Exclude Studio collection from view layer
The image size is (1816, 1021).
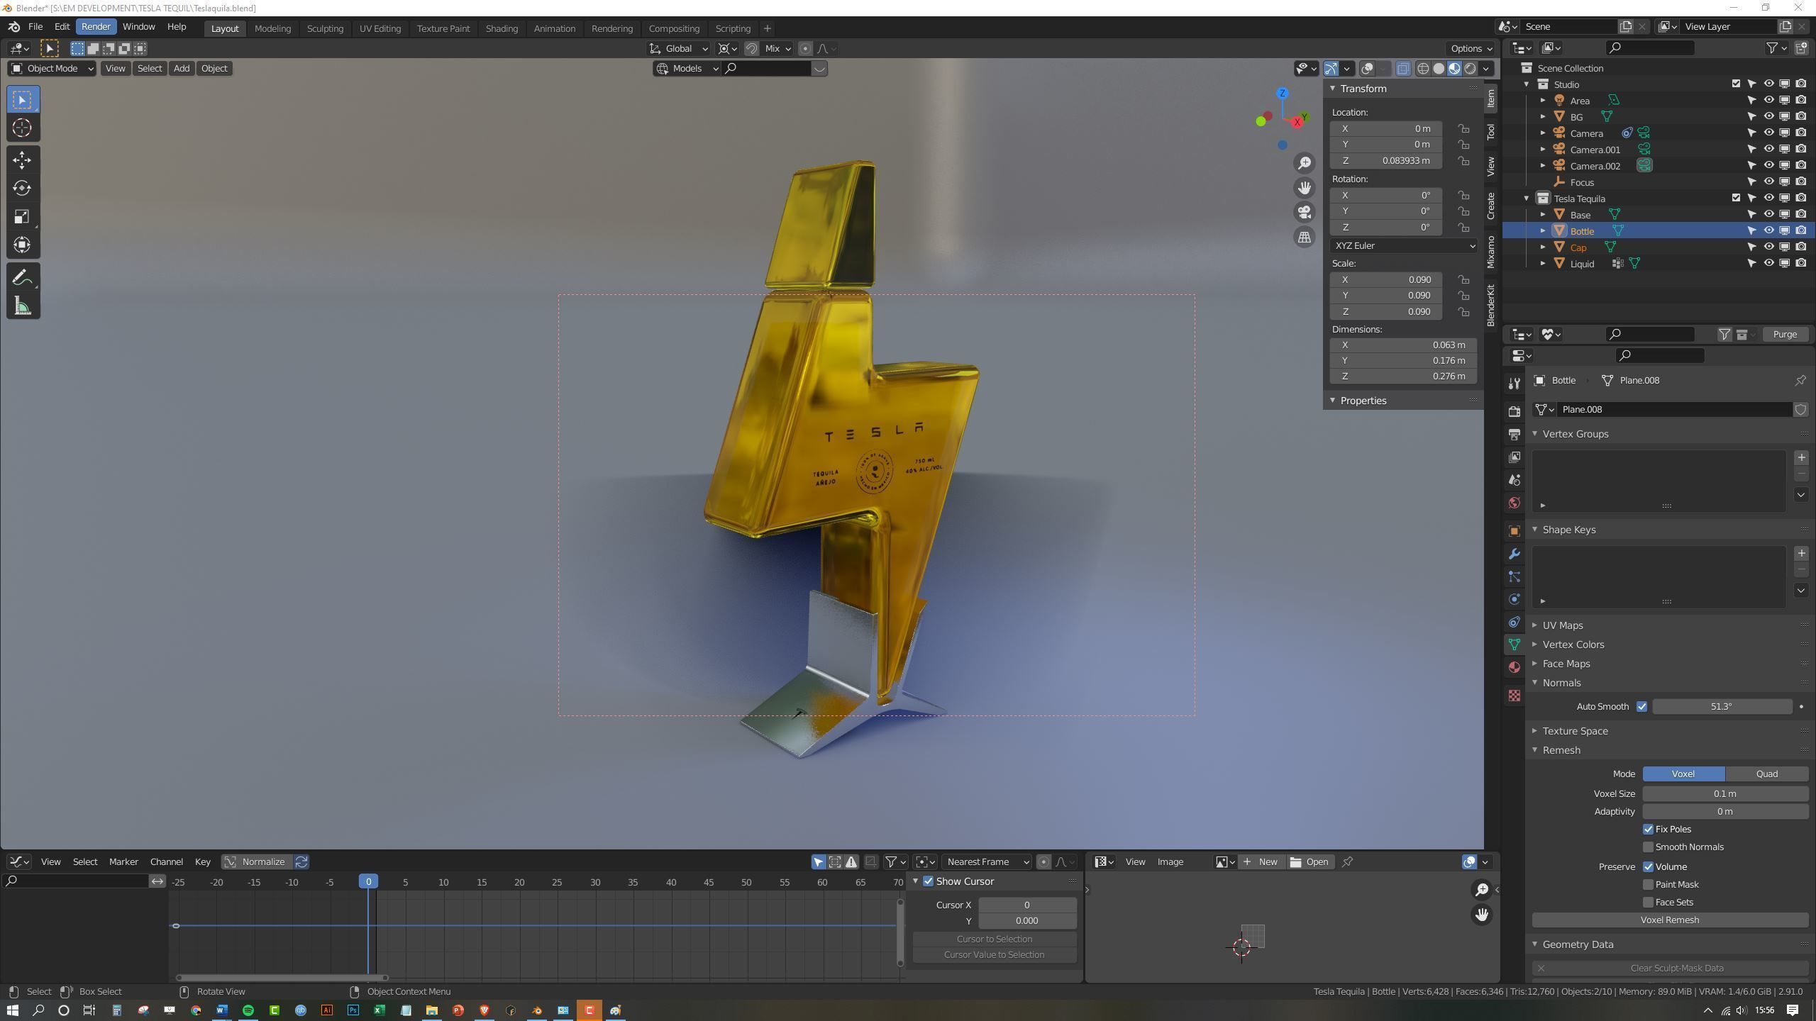tap(1736, 84)
